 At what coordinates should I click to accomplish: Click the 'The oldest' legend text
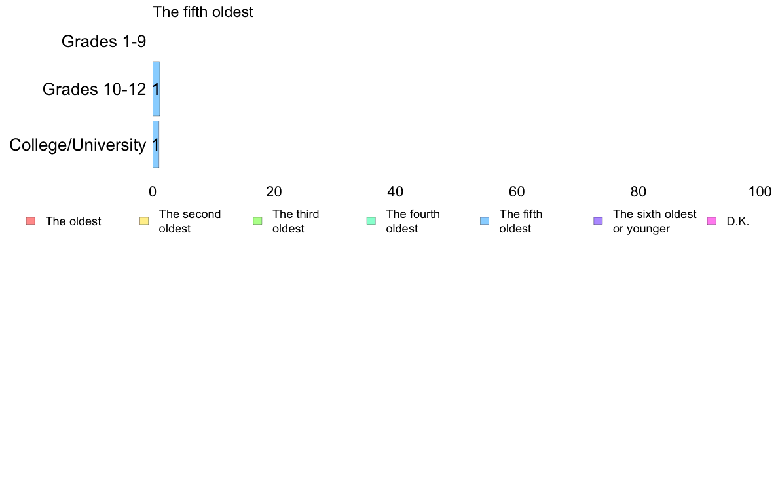[x=73, y=221]
